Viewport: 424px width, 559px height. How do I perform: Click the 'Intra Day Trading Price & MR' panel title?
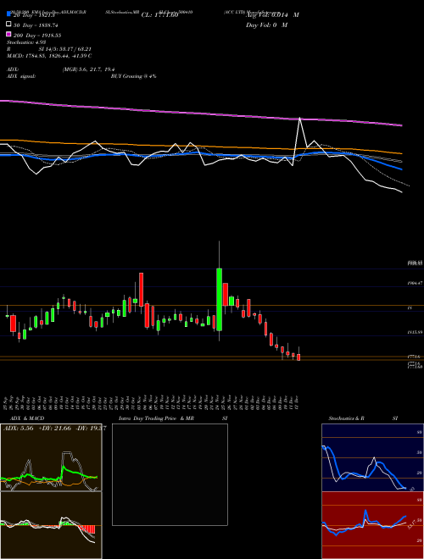tap(156, 418)
